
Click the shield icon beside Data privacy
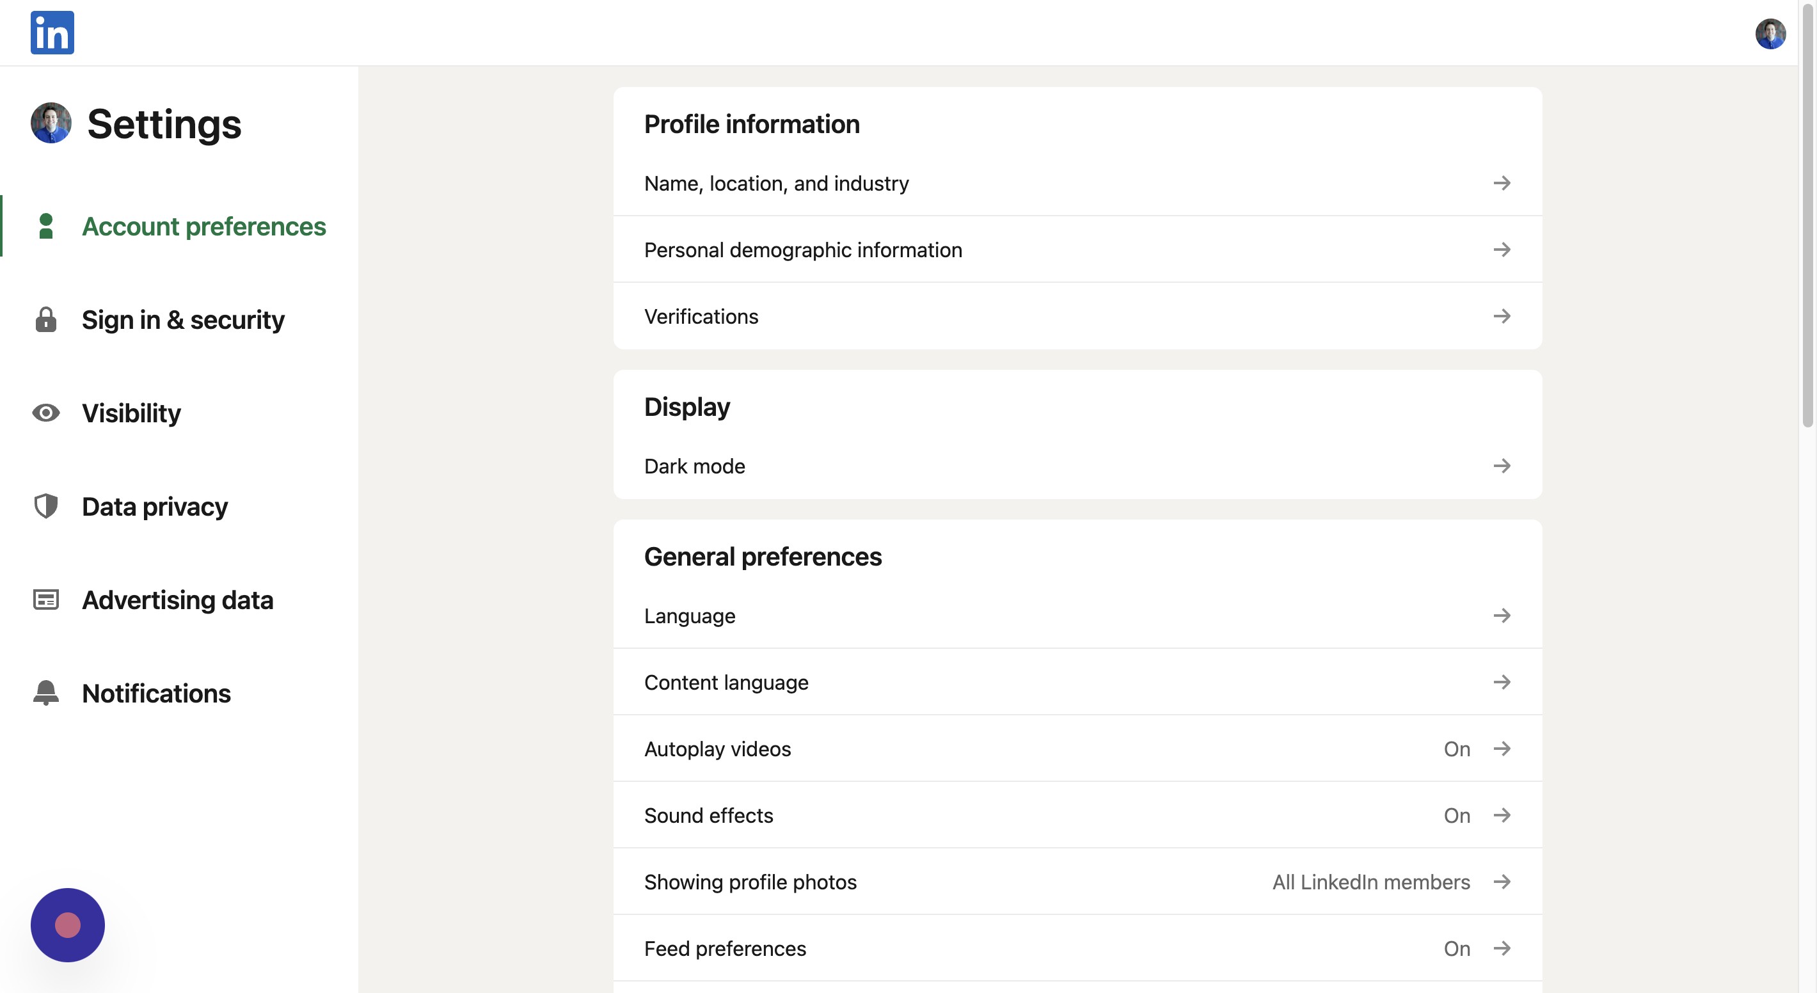[x=46, y=506]
